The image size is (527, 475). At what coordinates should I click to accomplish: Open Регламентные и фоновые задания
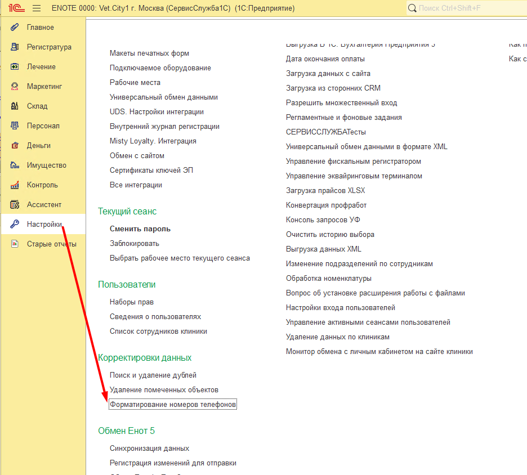click(343, 118)
